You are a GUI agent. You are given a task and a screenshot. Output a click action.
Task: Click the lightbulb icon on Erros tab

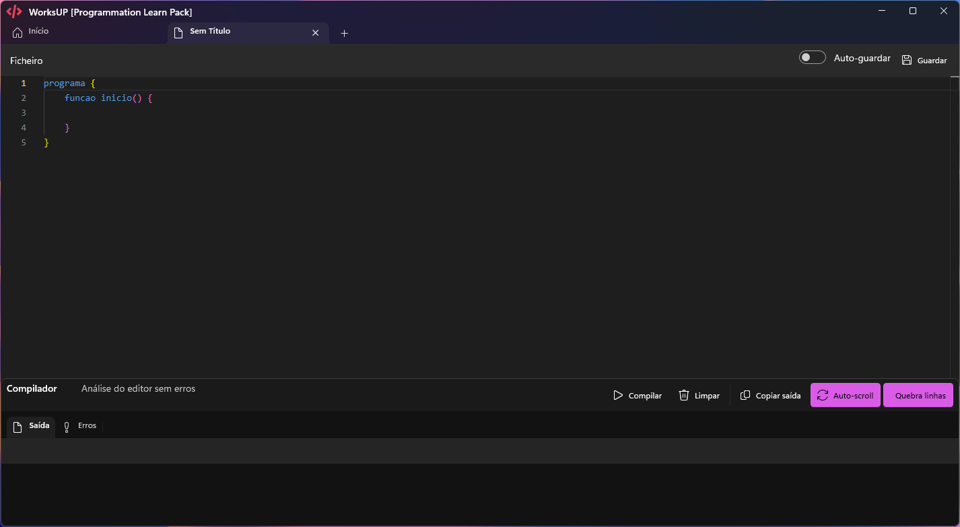click(x=67, y=425)
